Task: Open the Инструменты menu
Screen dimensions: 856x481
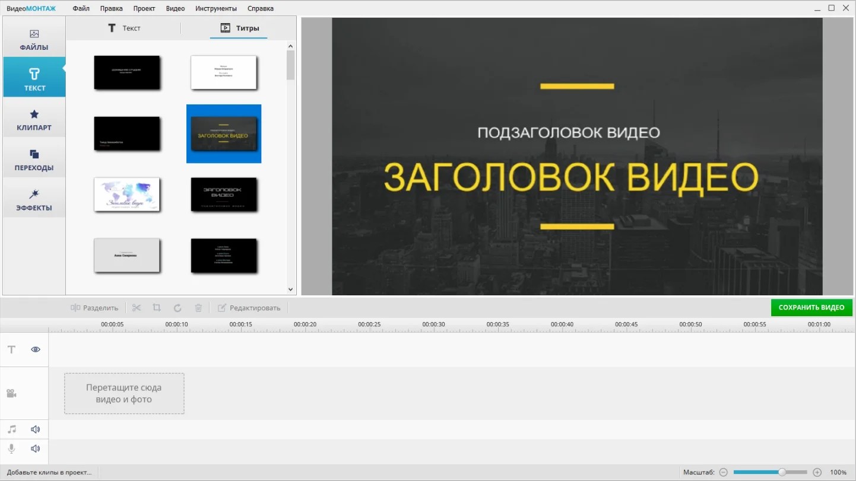Action: pos(216,8)
